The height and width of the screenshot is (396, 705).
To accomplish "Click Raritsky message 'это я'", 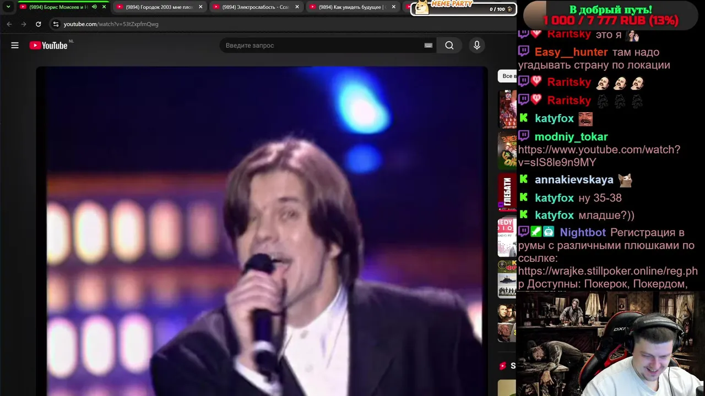I will [x=609, y=34].
